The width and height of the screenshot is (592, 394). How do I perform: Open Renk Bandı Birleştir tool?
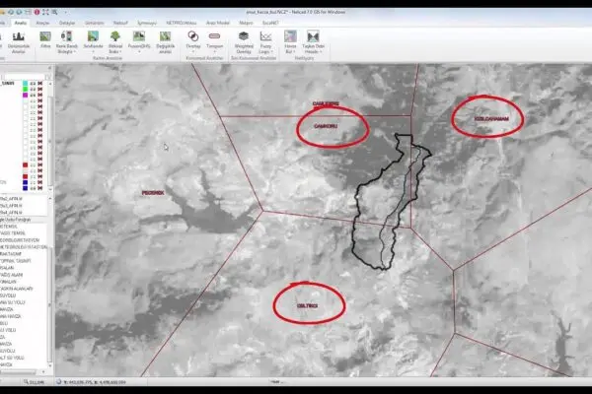[66, 41]
